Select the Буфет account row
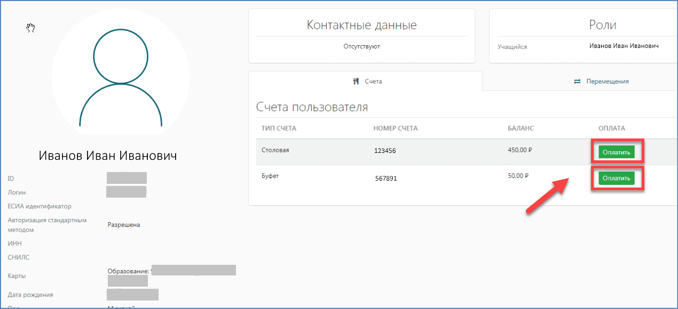This screenshot has height=309, width=678. coord(270,176)
